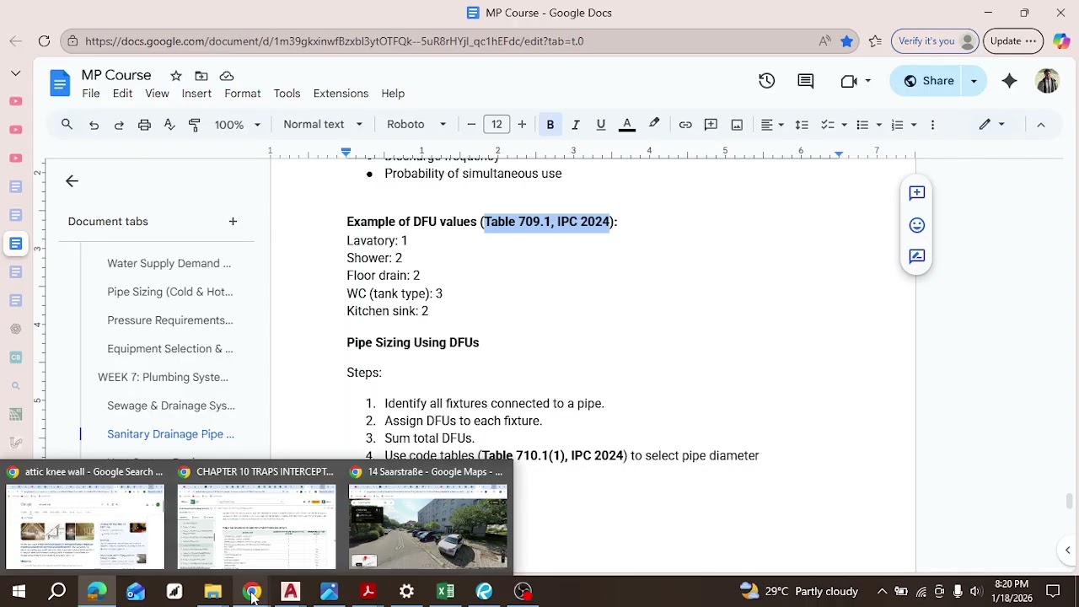Move the document with folder icon

coord(201,76)
